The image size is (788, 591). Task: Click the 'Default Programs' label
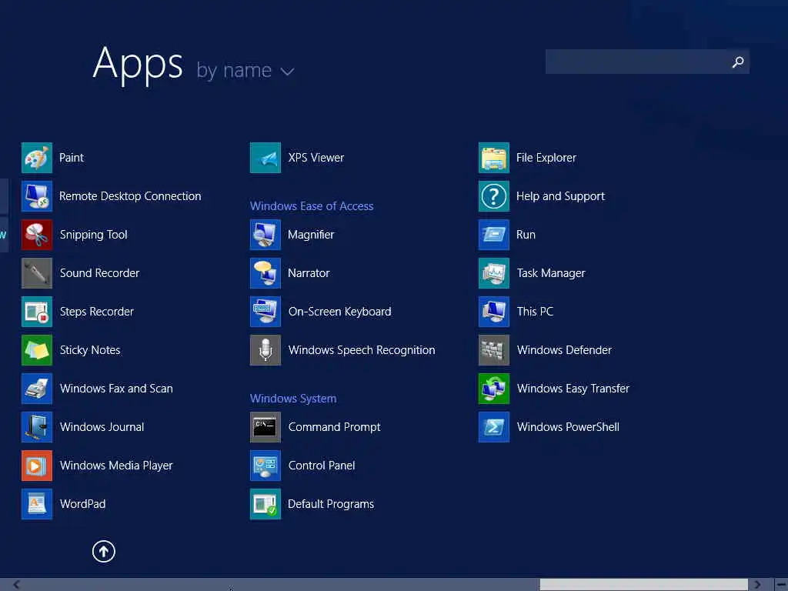[331, 504]
